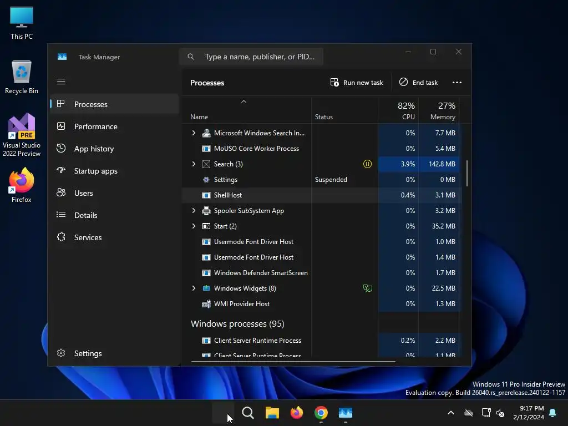Viewport: 568px width, 426px height.
Task: Open the notification bell in the taskbar
Action: (x=553, y=413)
